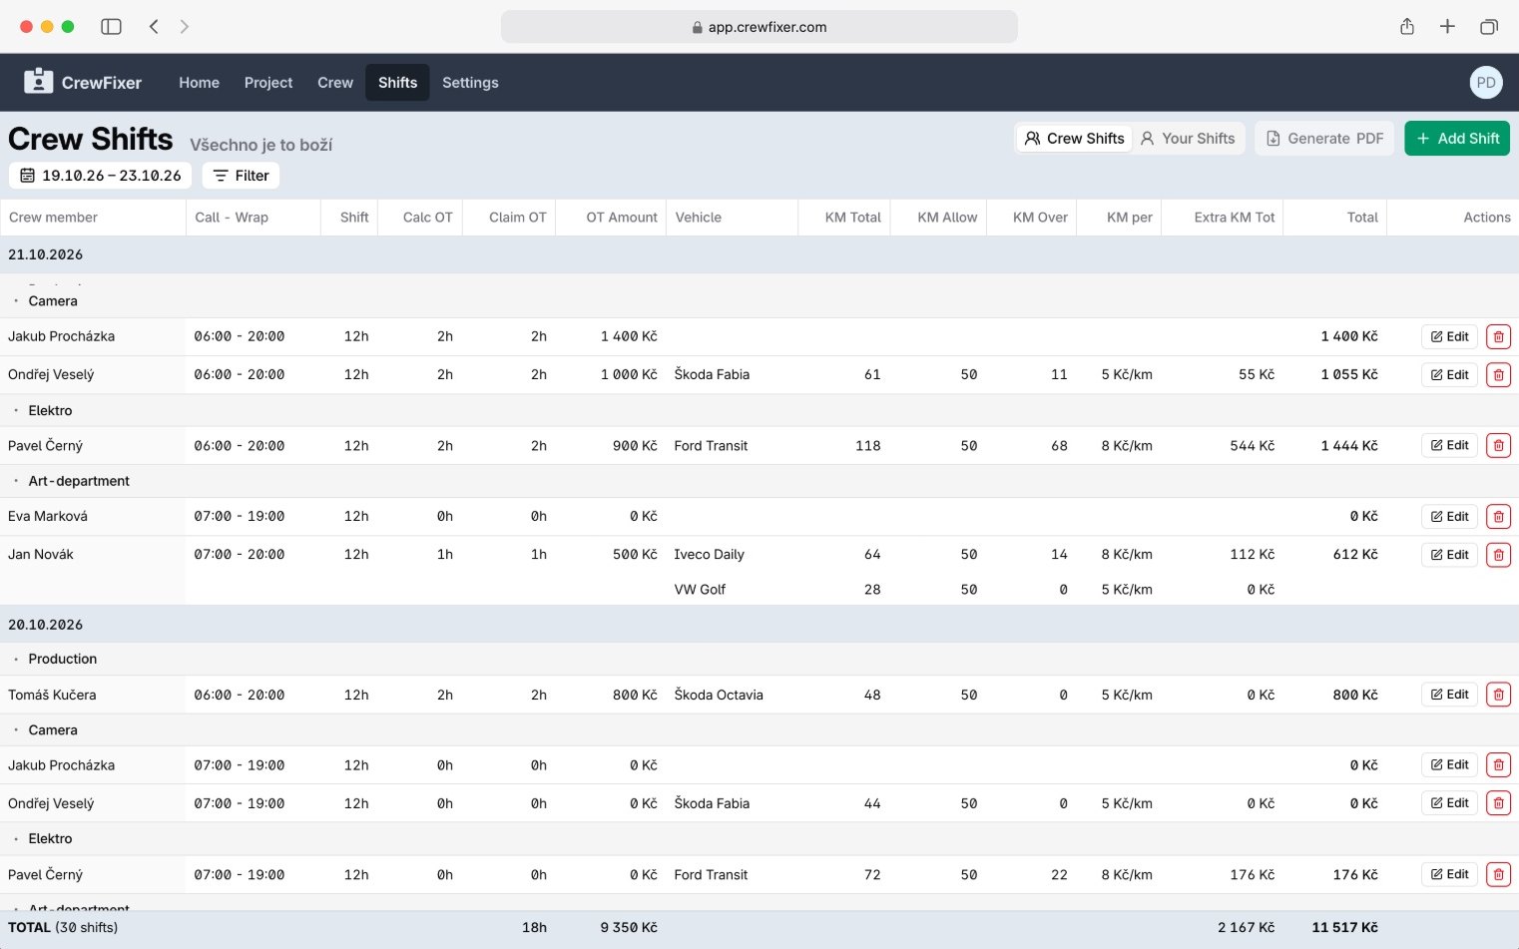Open a new browser tab

point(1447,27)
